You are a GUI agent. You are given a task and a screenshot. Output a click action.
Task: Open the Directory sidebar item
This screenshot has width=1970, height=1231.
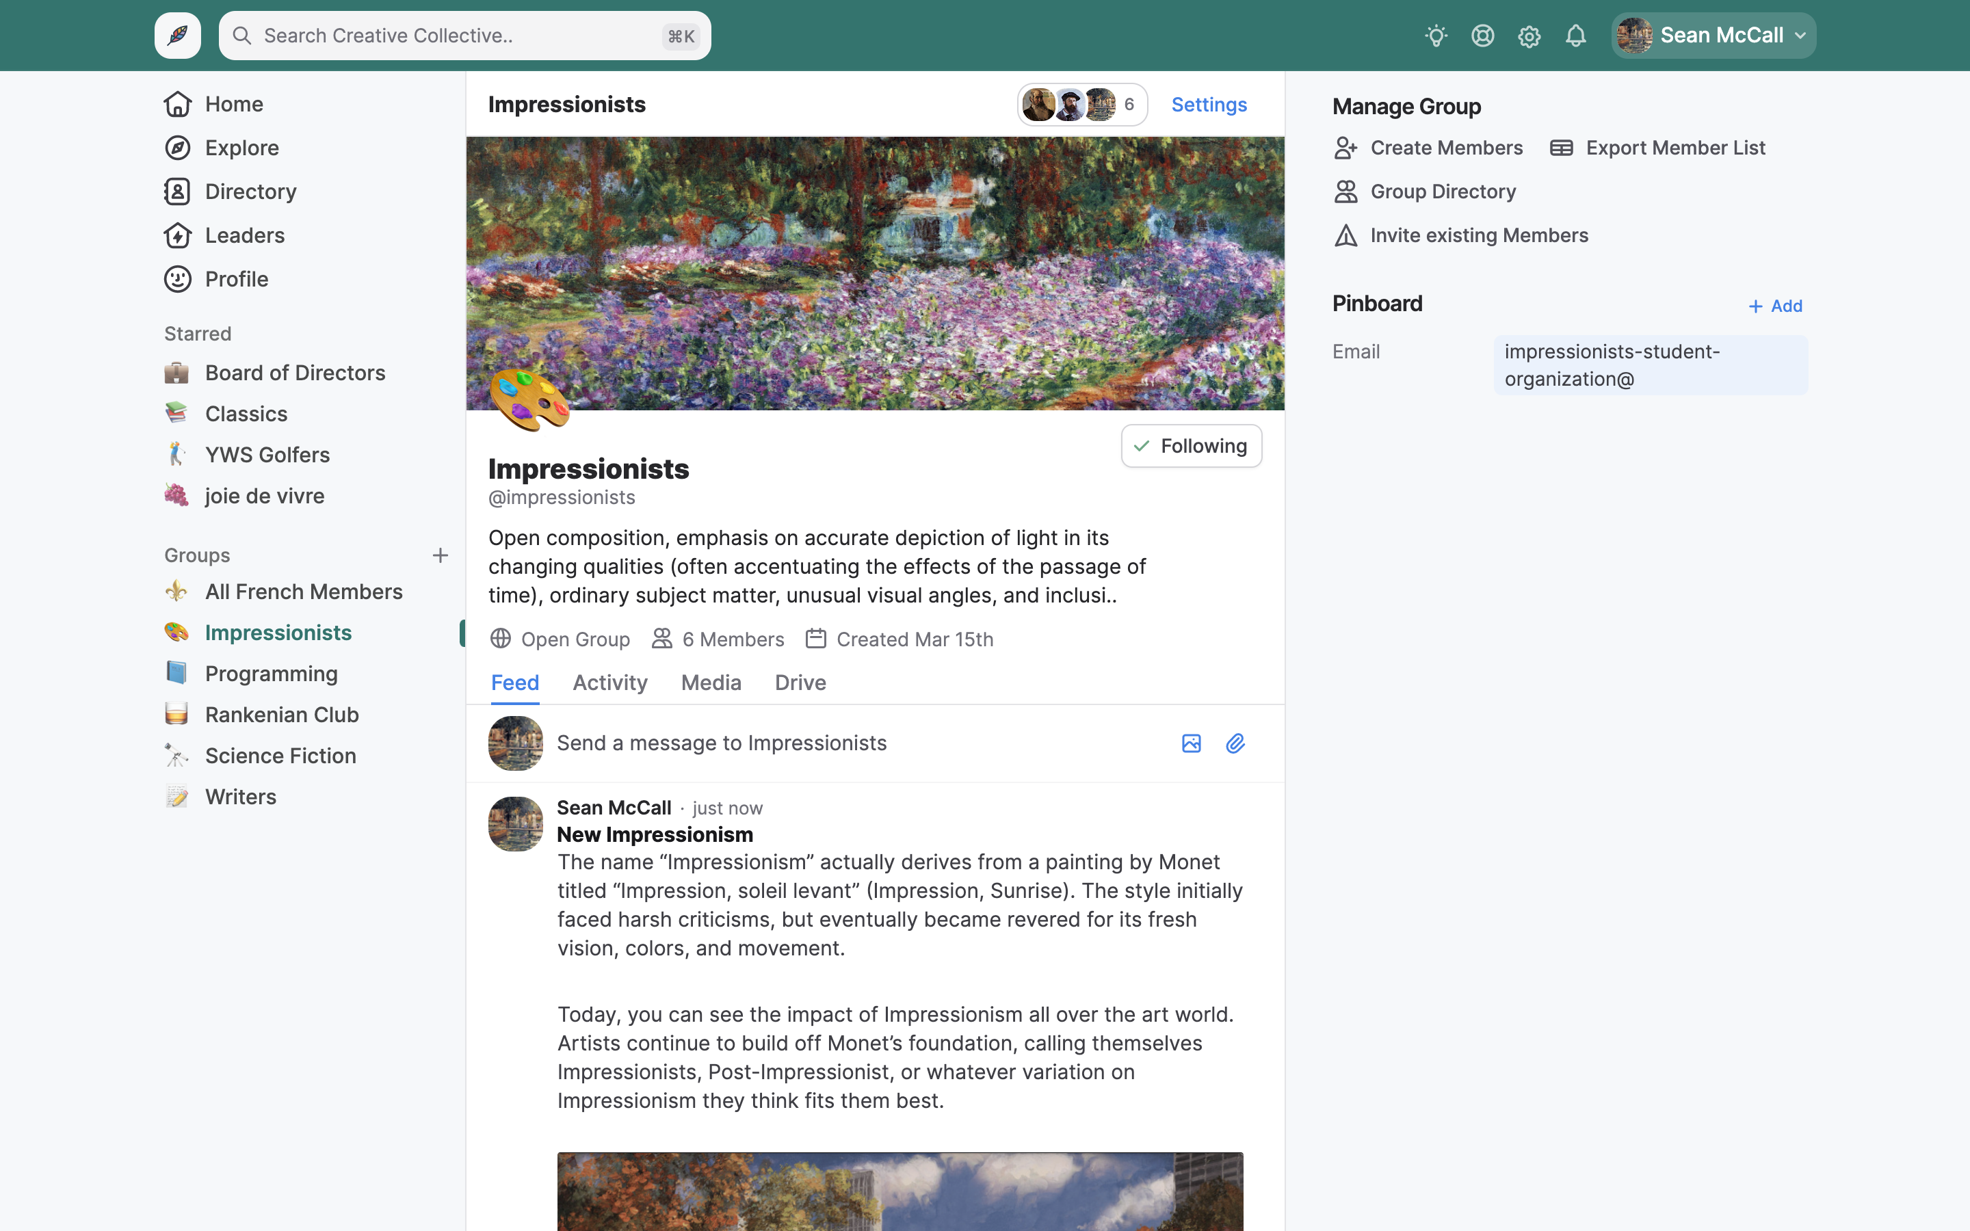tap(251, 191)
